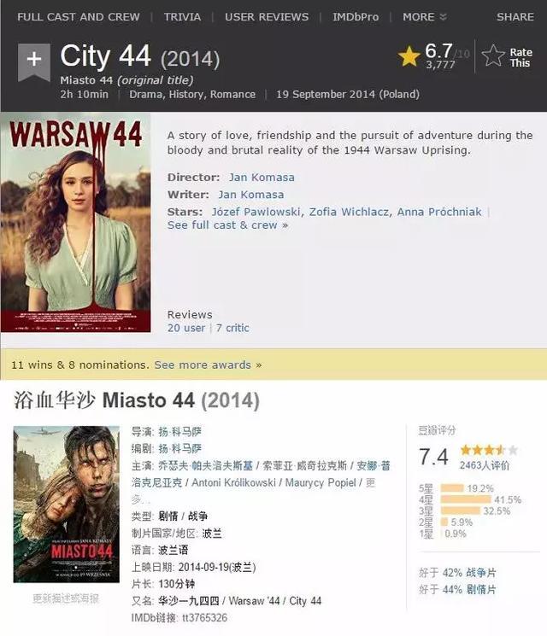547x636 pixels.
Task: Open the TRIVIA tab
Action: tap(182, 17)
